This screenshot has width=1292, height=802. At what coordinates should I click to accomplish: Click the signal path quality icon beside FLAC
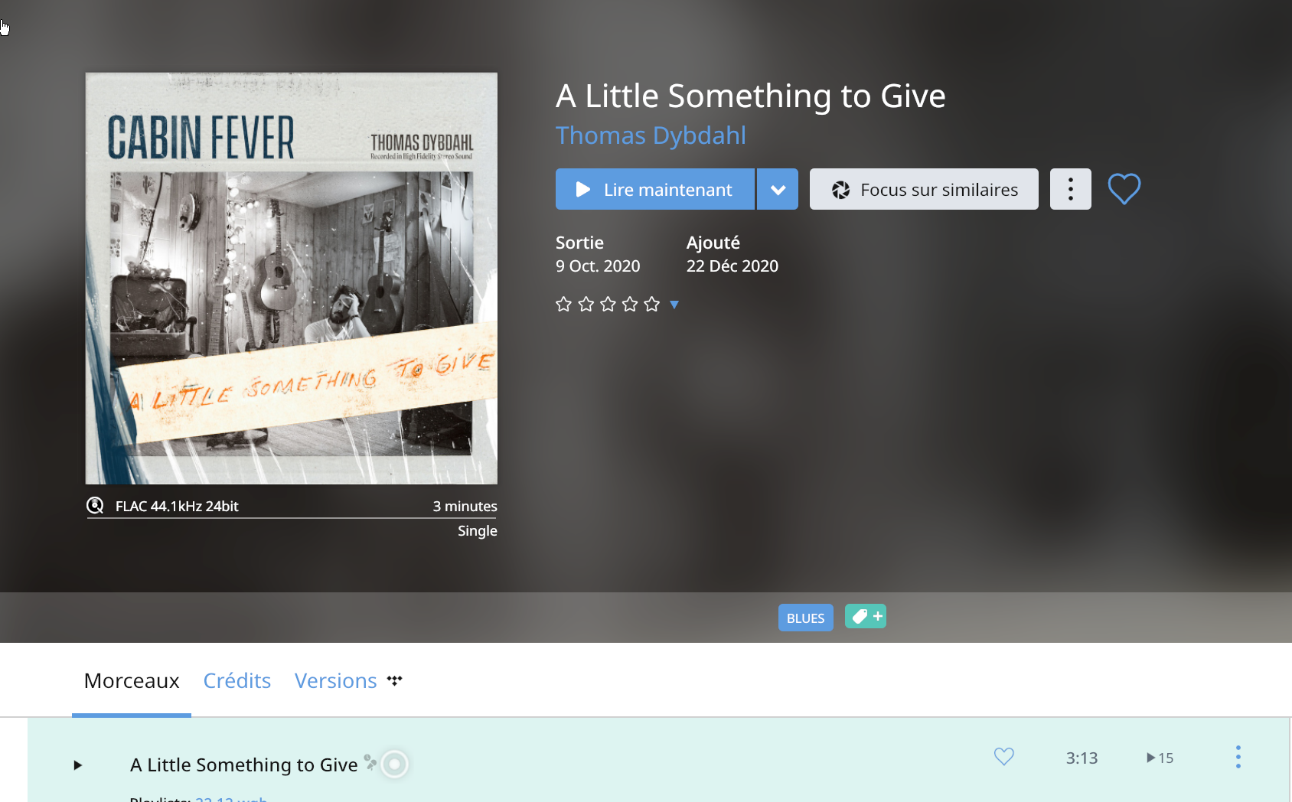click(95, 505)
